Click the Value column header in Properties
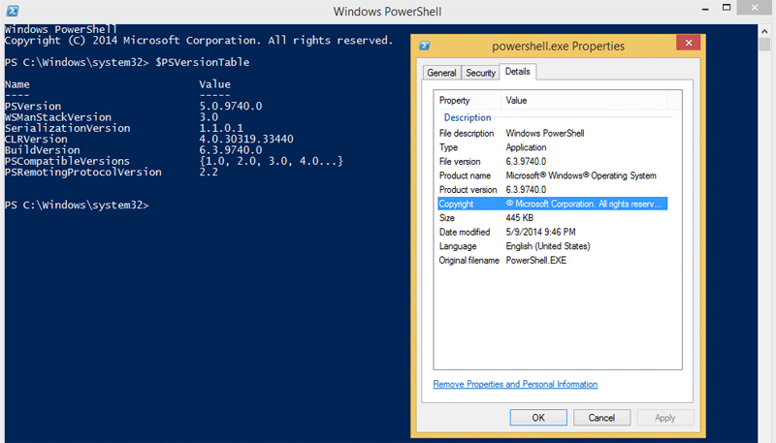776x443 pixels. tap(584, 101)
